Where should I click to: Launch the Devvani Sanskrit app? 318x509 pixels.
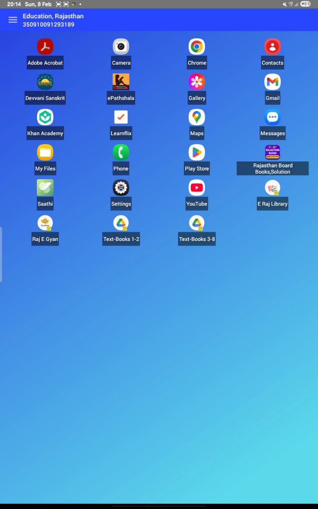coord(45,82)
